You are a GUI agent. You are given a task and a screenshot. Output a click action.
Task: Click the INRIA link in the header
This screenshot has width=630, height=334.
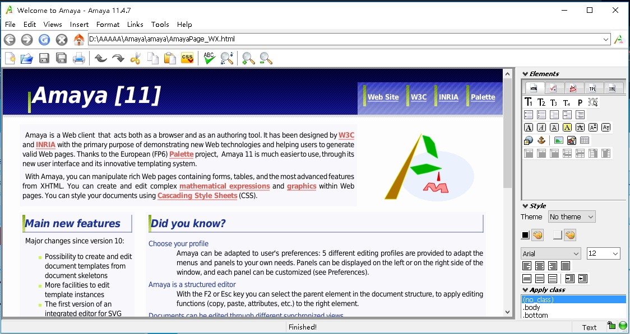pos(448,97)
